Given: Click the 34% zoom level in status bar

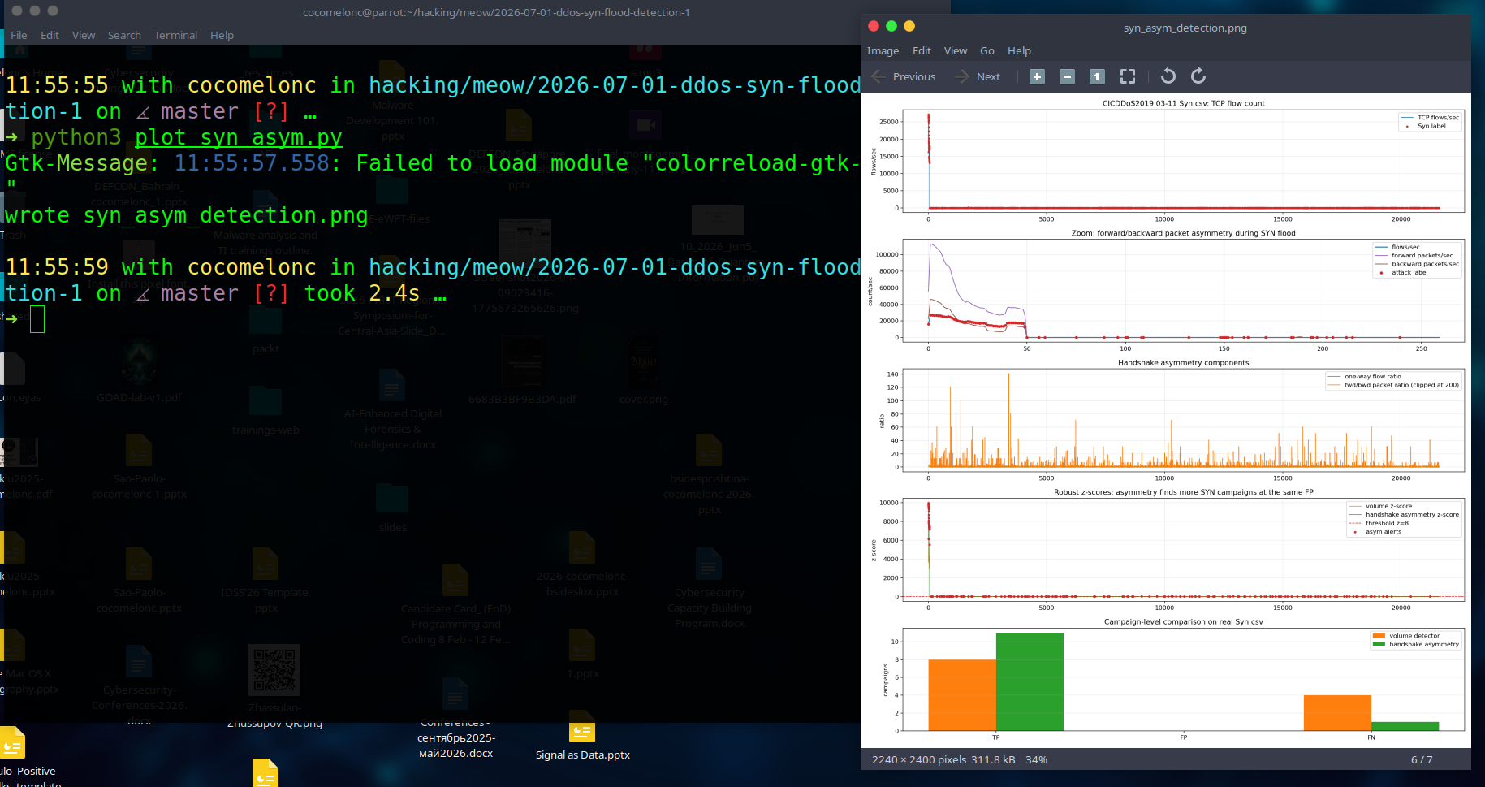Looking at the screenshot, I should 1036,759.
